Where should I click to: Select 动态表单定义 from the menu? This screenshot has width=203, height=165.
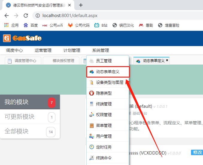point(108,72)
